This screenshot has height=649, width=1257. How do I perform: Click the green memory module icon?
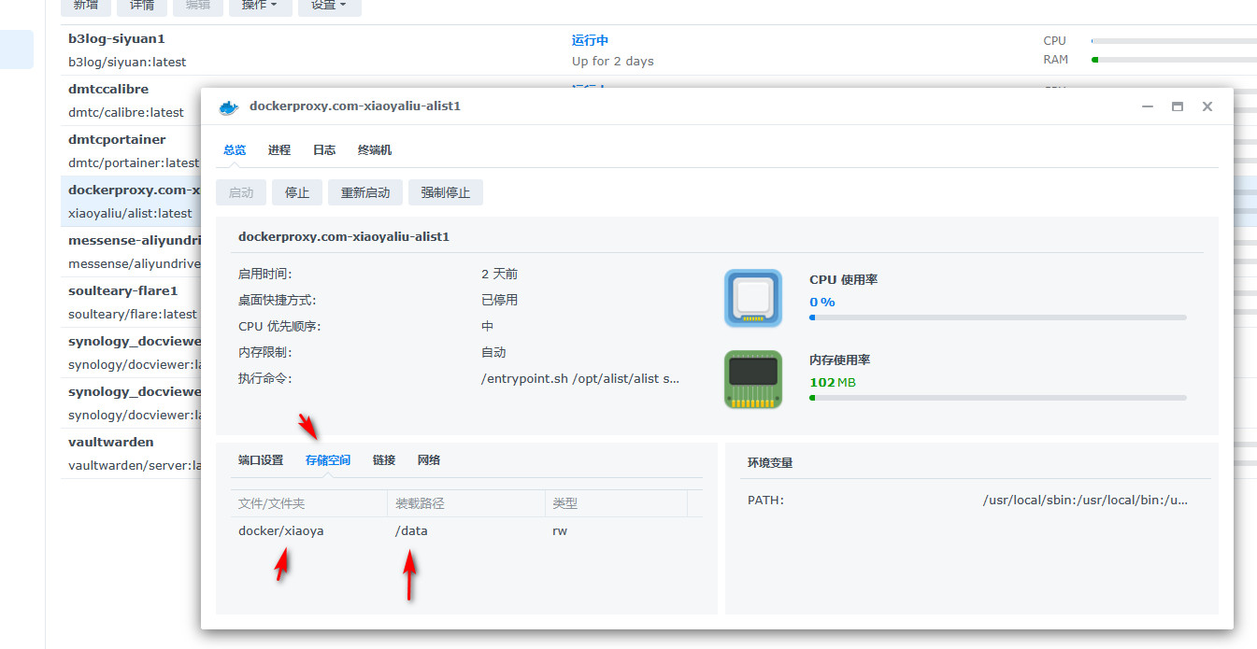[x=753, y=379]
